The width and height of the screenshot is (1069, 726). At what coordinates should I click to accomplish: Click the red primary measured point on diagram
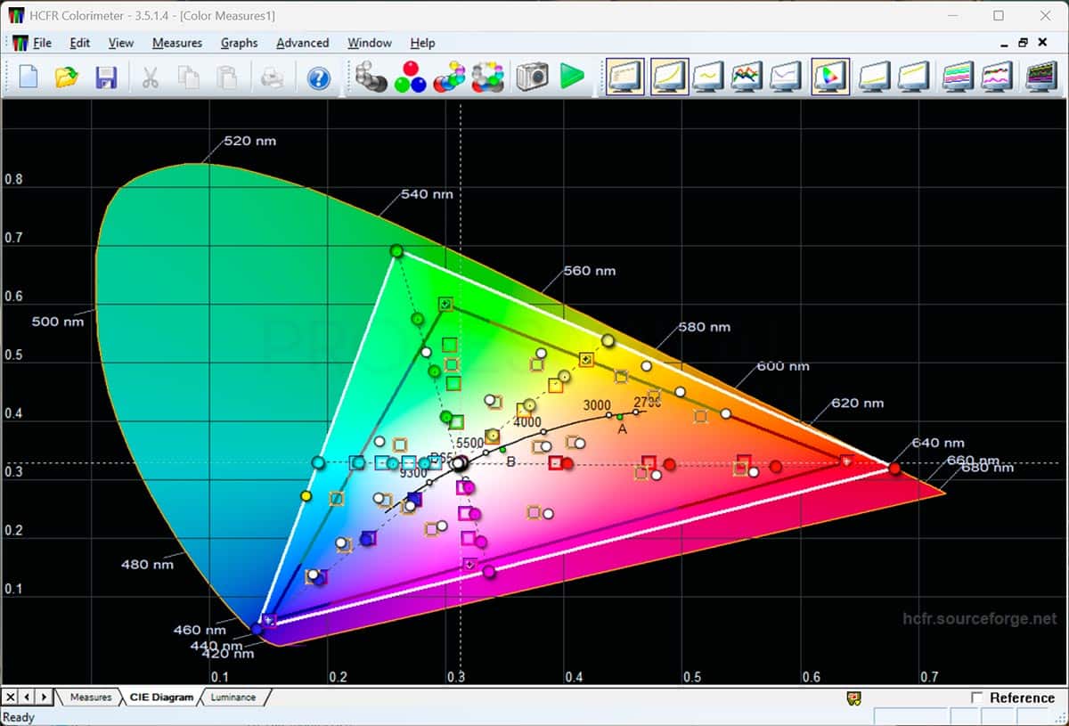894,469
